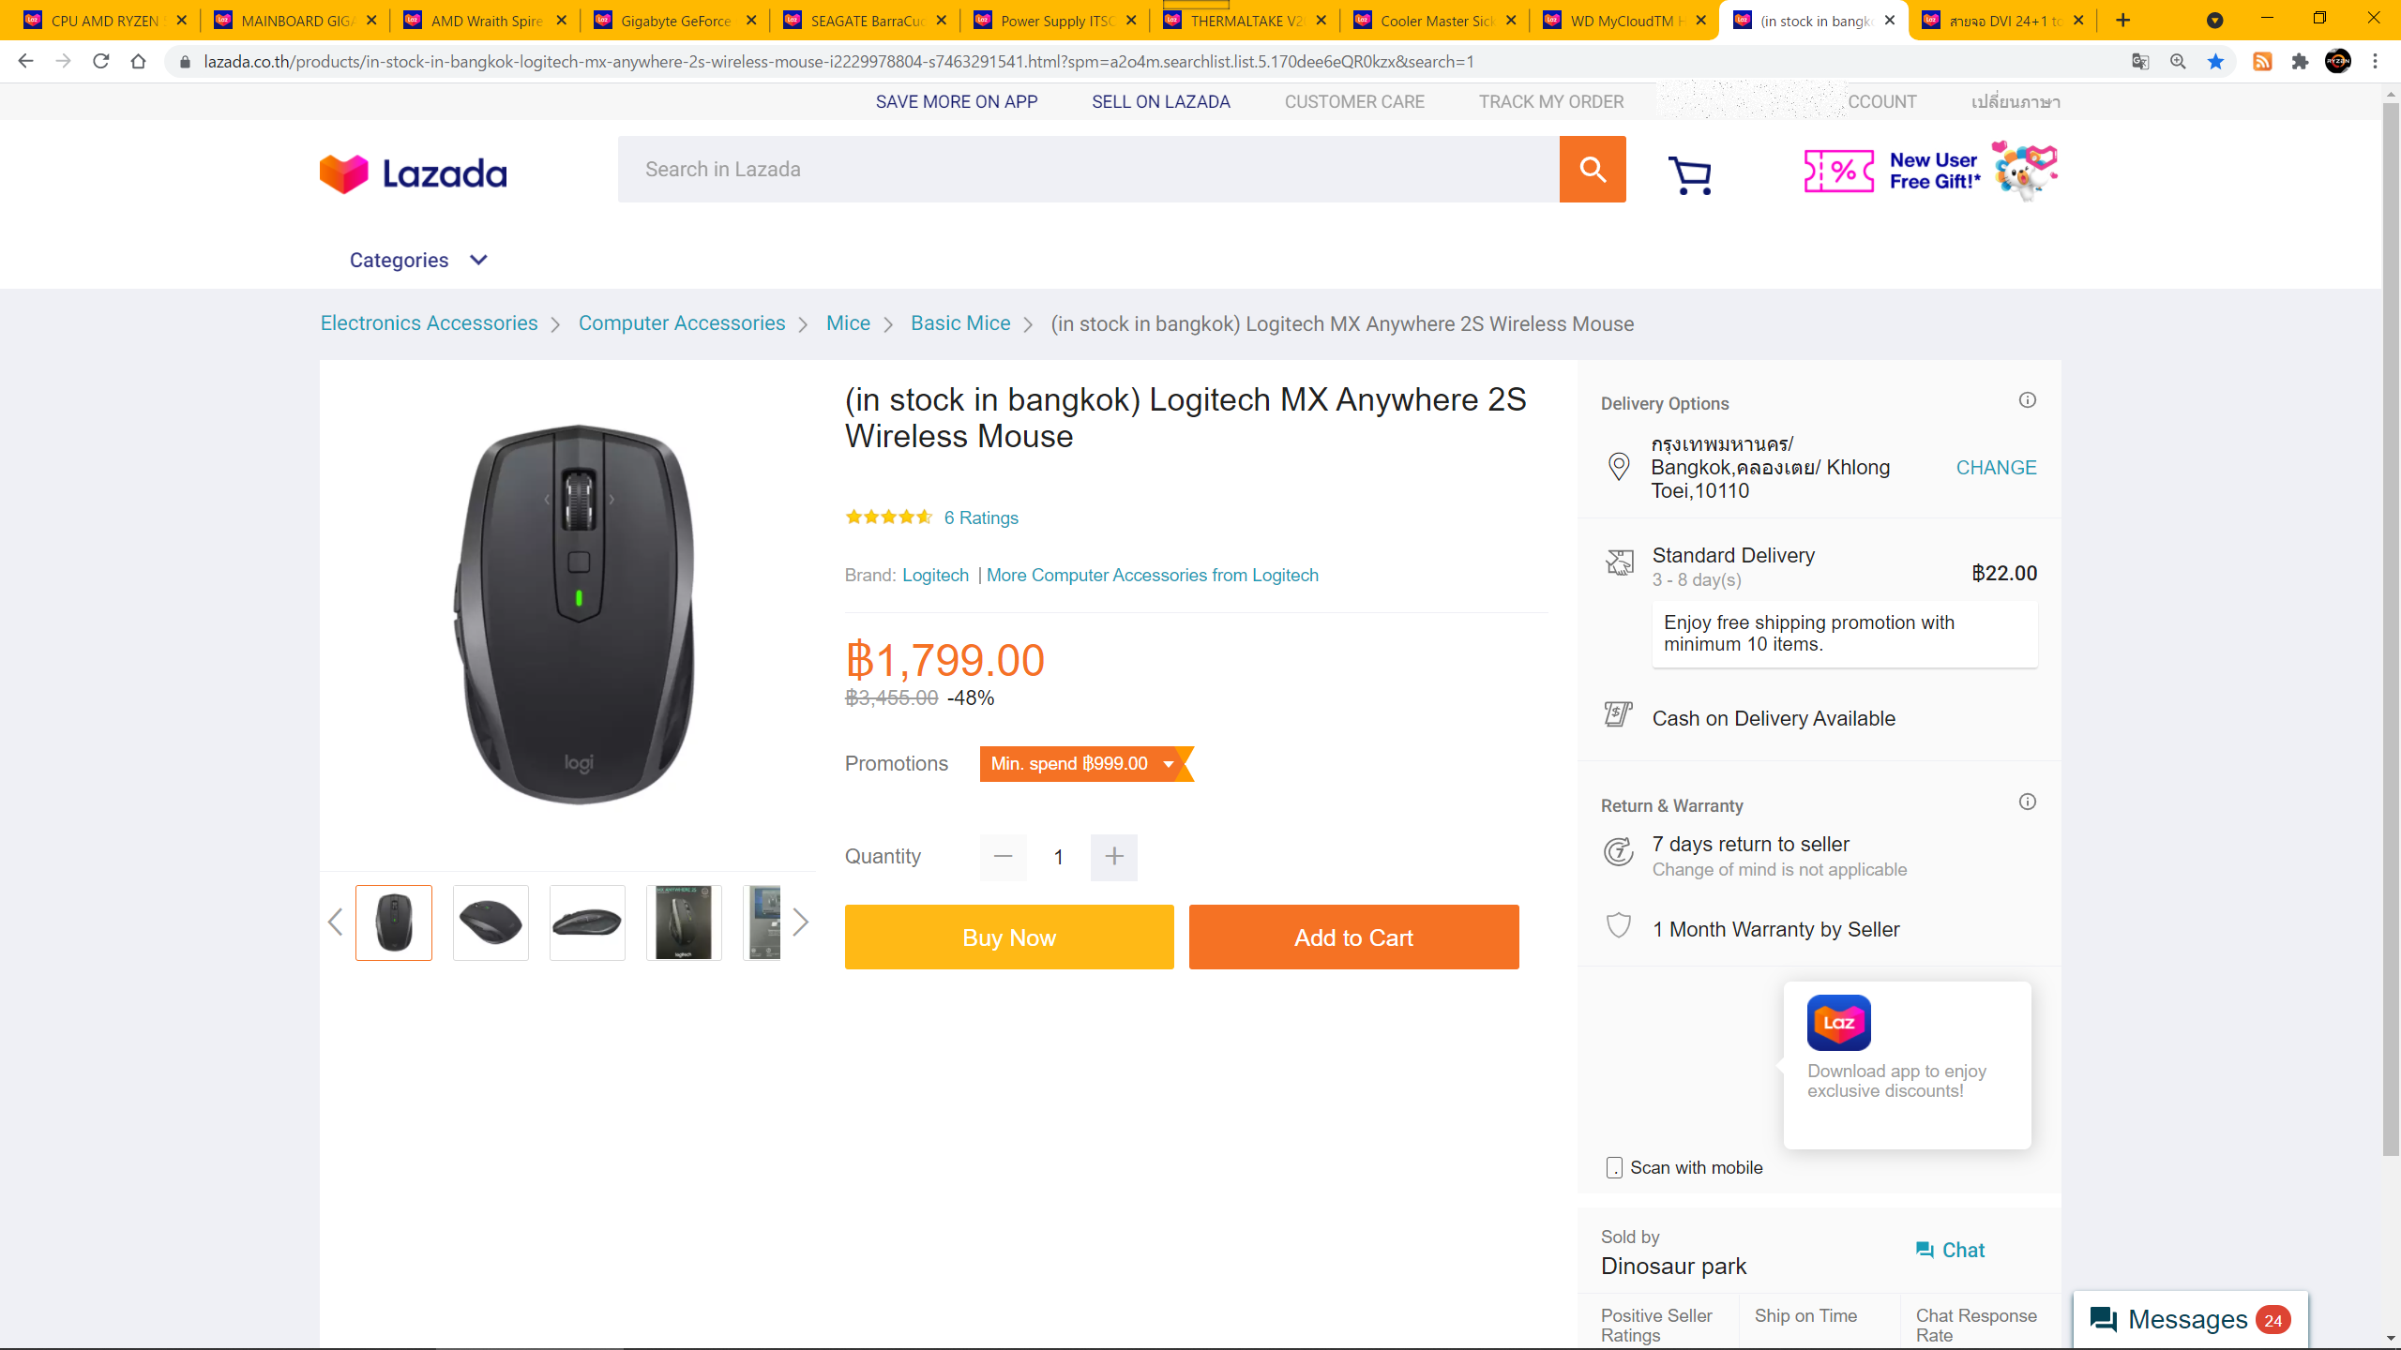2401x1350 pixels.
Task: Switch to the SEAGATE BarraCuda tab
Action: 865,21
